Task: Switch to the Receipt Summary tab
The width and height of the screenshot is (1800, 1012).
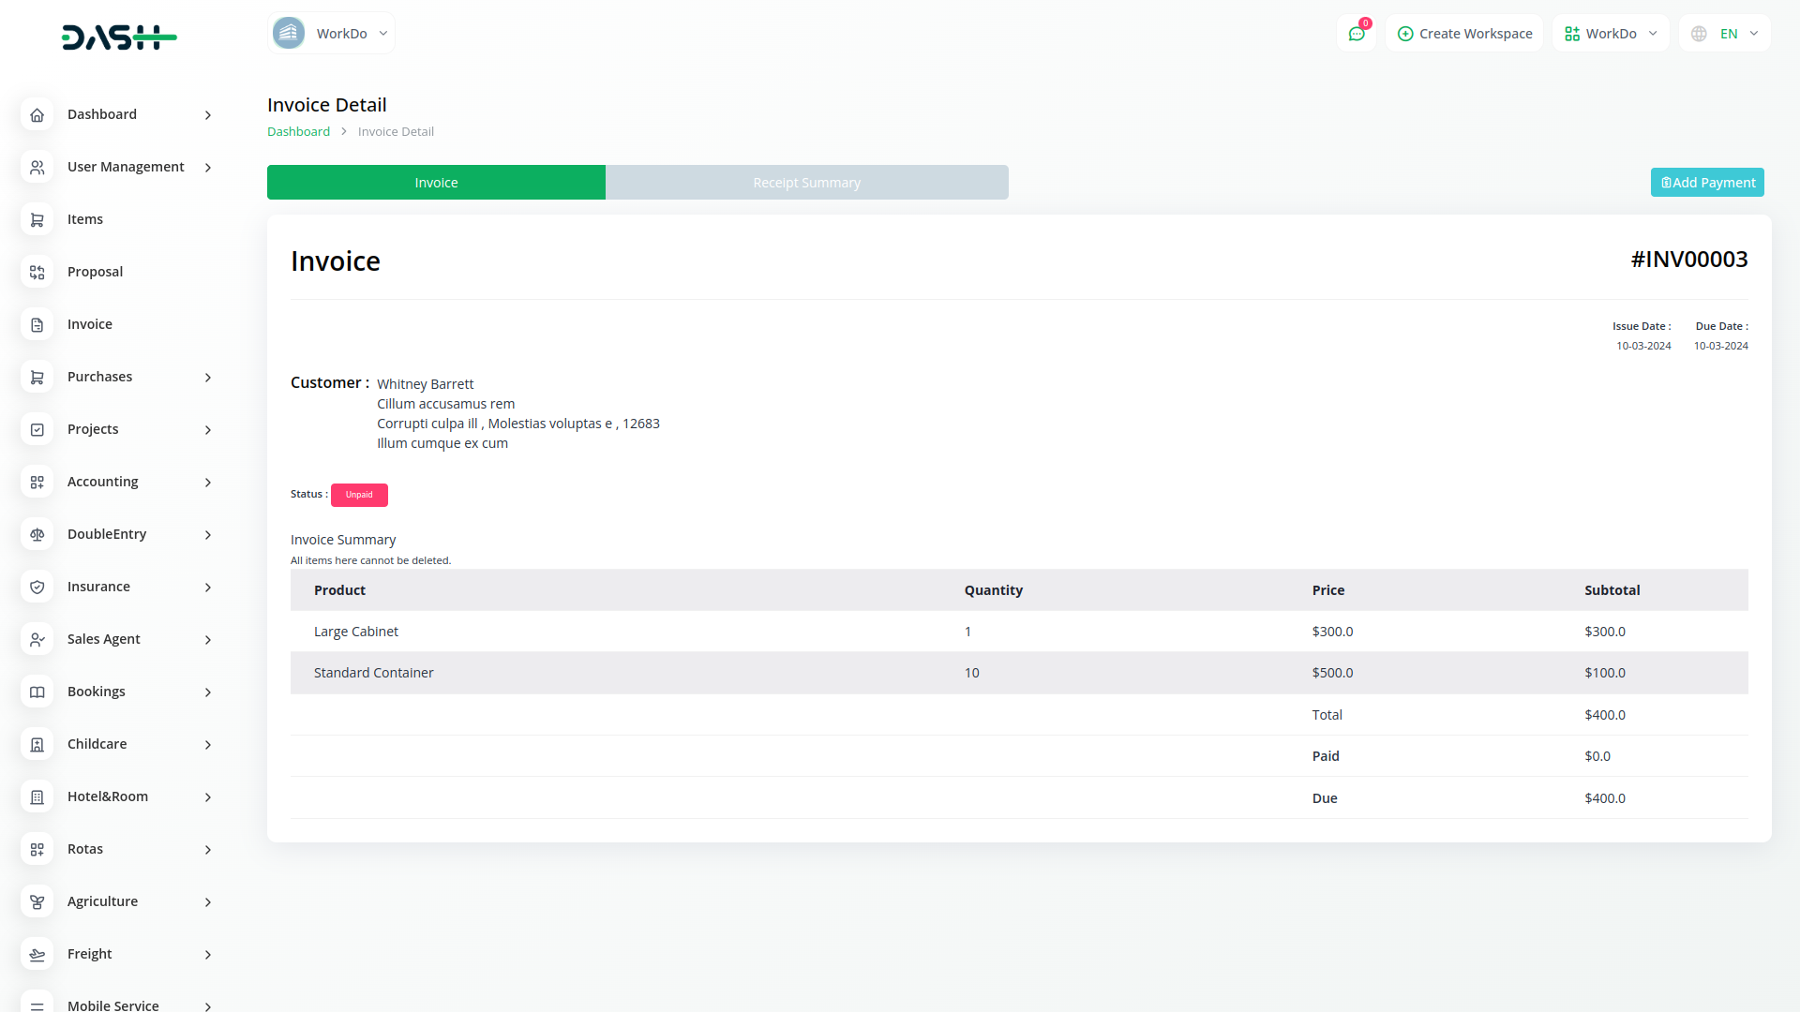Action: point(806,183)
